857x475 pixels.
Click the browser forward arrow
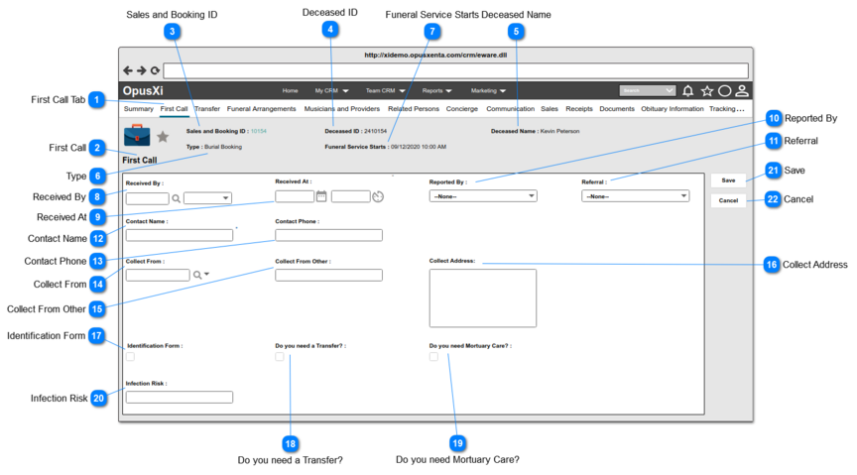pos(142,70)
